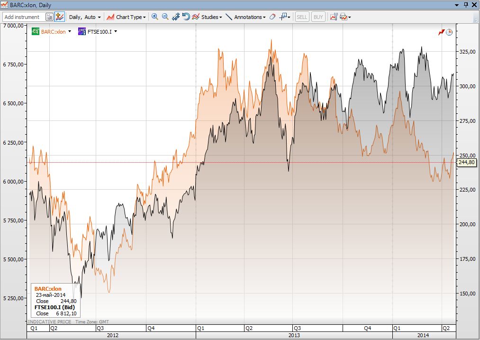Click the instrument search icon beside Add instrument

(x=49, y=17)
